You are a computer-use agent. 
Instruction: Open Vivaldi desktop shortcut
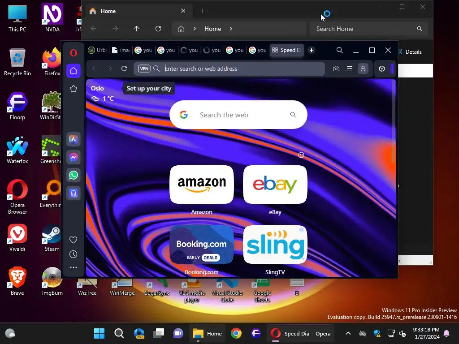17,237
